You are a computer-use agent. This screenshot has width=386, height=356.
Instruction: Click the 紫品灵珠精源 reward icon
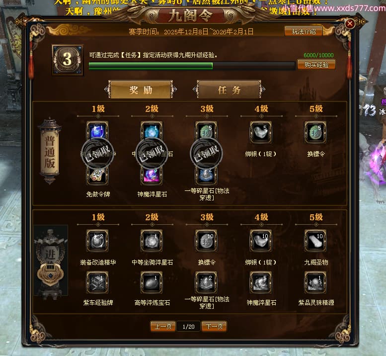click(x=315, y=282)
